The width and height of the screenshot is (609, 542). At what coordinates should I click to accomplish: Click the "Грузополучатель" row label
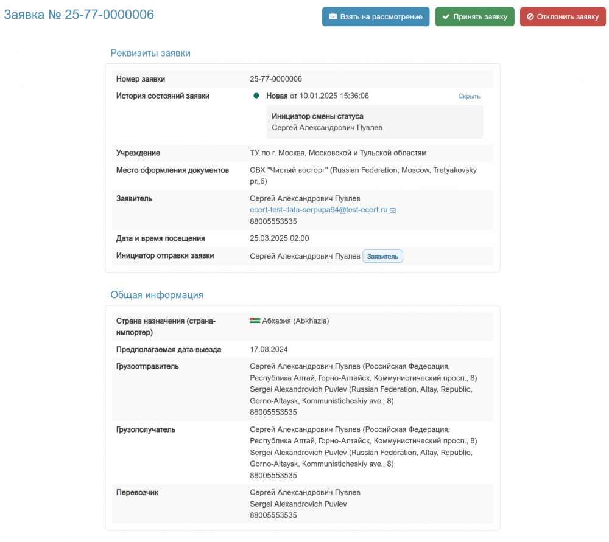tap(146, 429)
